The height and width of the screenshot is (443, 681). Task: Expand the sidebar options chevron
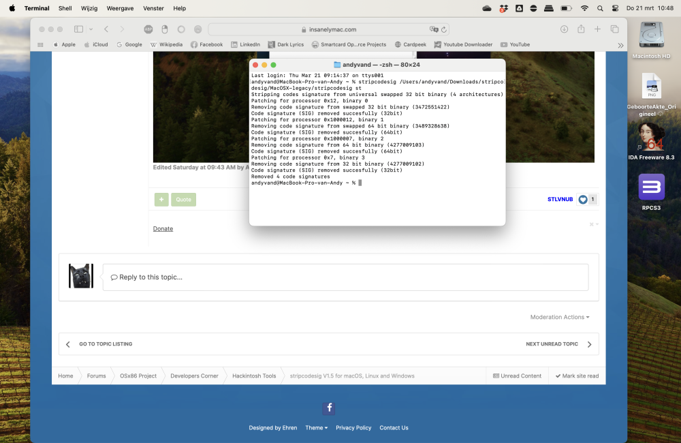pos(91,29)
